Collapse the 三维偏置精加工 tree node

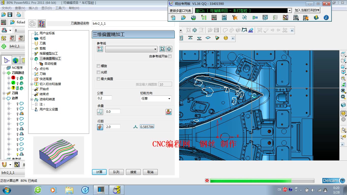[x=32, y=59]
